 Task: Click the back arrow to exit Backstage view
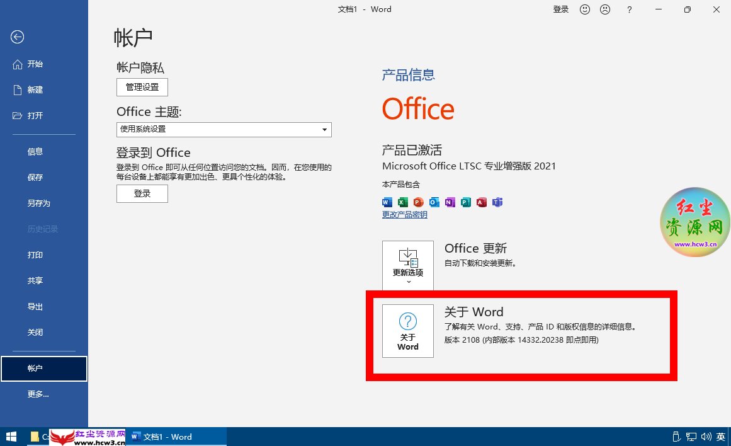pos(17,37)
